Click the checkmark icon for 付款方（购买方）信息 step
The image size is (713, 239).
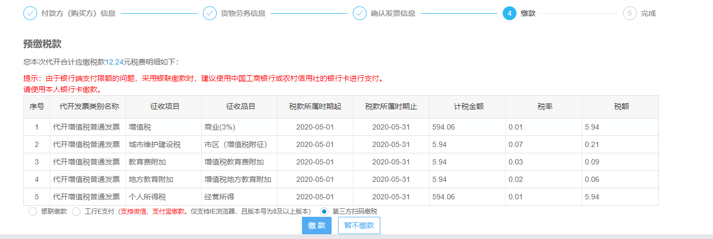30,13
